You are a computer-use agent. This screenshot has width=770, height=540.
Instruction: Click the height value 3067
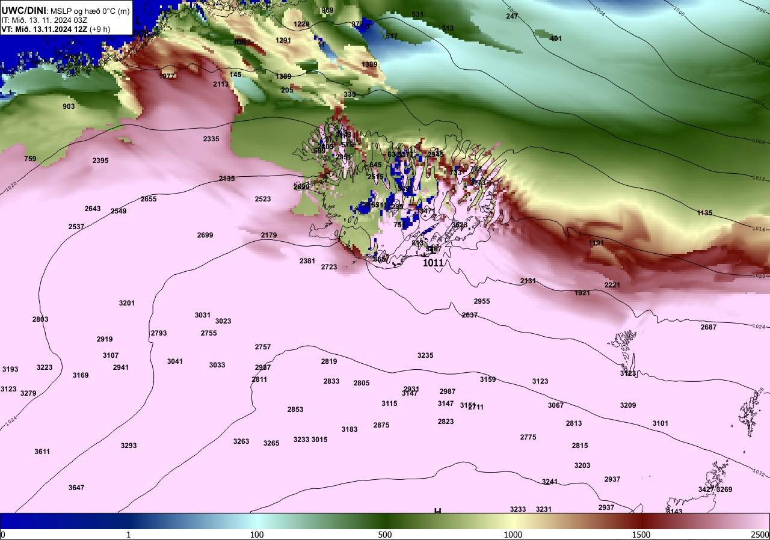click(556, 405)
